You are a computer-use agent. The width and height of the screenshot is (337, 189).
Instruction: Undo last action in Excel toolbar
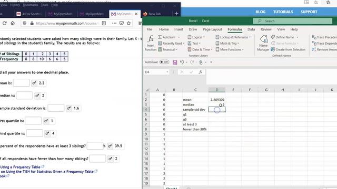pyautogui.click(x=182, y=62)
